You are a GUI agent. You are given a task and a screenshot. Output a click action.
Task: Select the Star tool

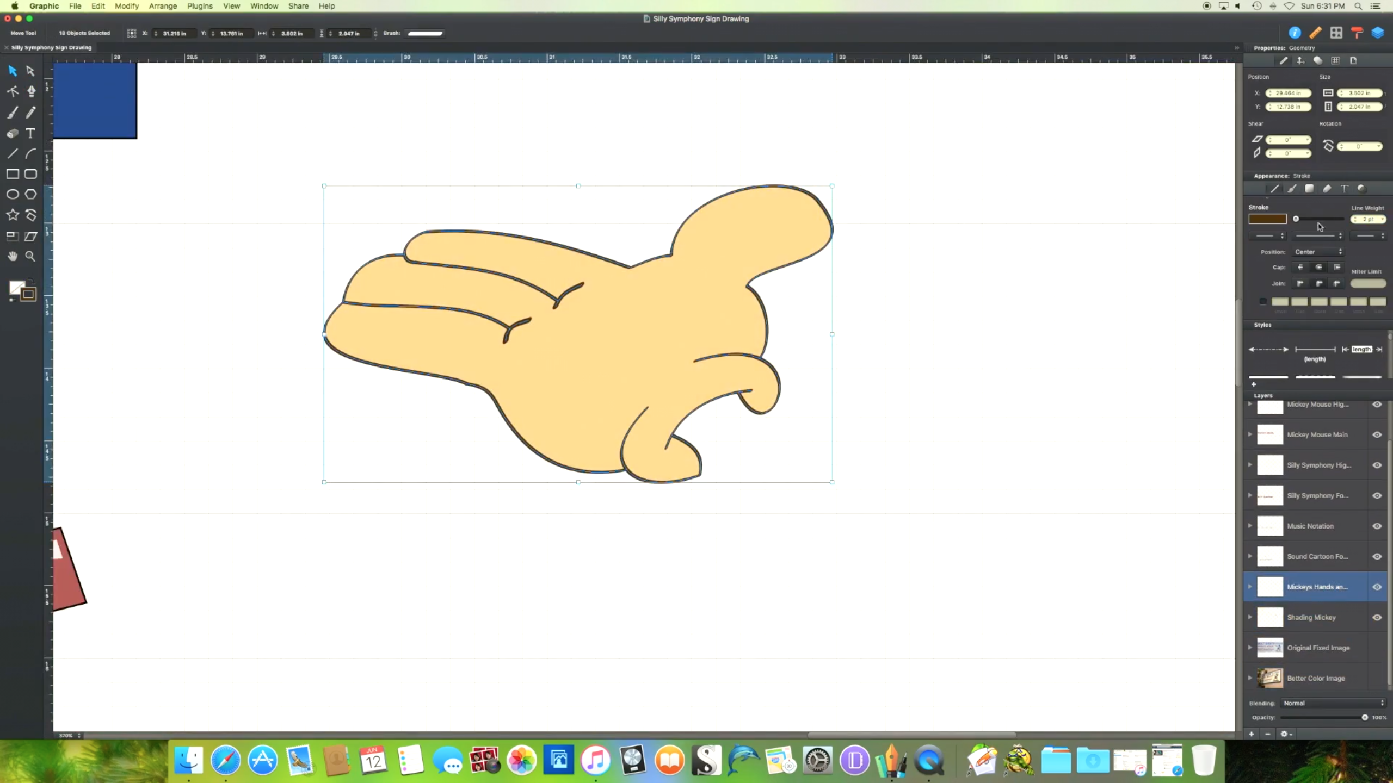point(13,215)
